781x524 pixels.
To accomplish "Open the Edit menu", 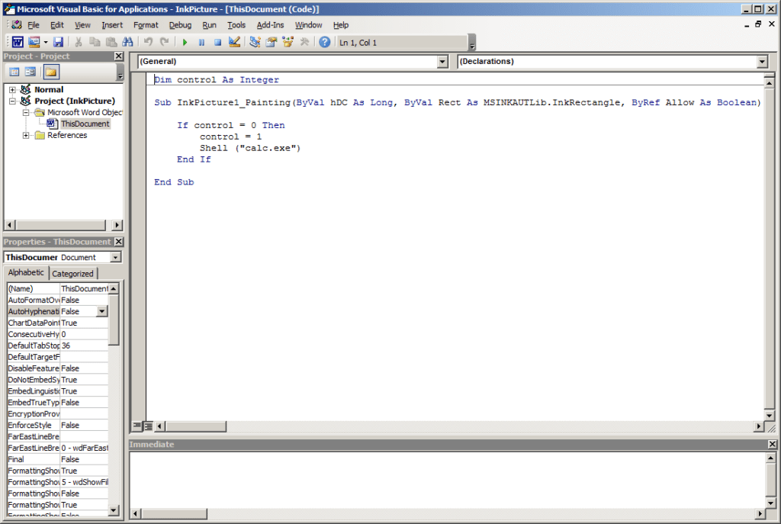I will click(x=56, y=25).
